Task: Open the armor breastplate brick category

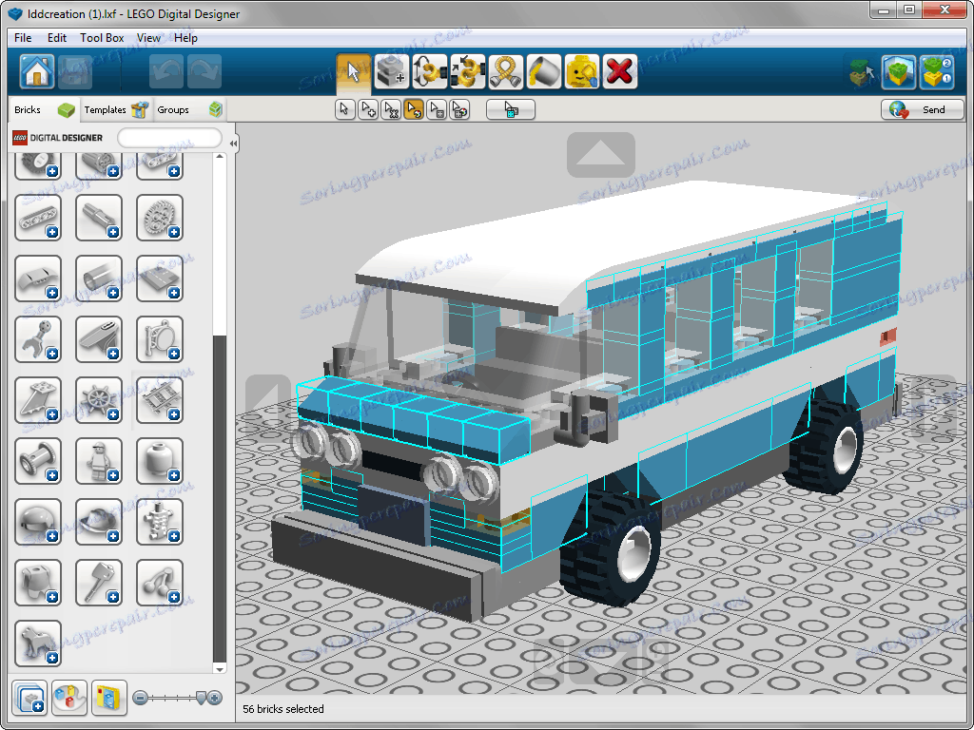Action: click(x=38, y=583)
